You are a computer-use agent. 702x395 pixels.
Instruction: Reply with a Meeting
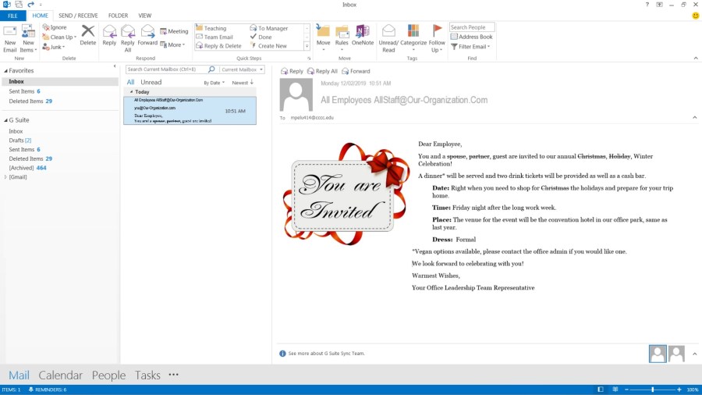174,31
